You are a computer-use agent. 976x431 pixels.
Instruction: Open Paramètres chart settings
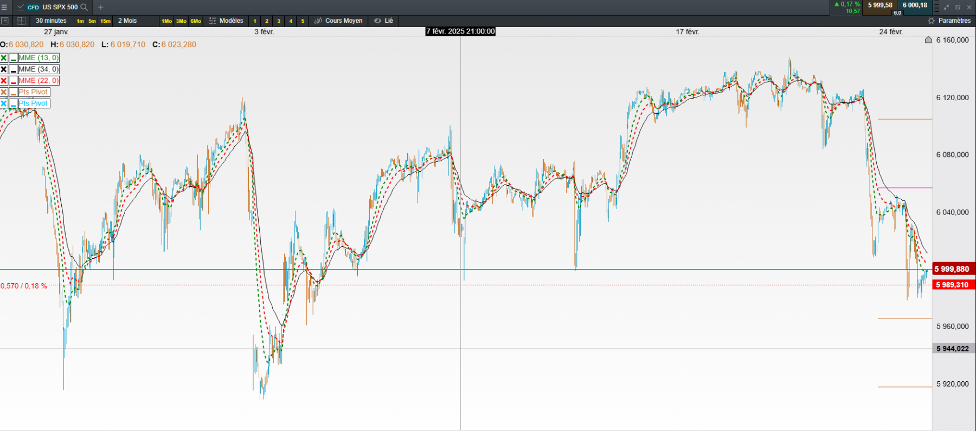click(x=949, y=21)
